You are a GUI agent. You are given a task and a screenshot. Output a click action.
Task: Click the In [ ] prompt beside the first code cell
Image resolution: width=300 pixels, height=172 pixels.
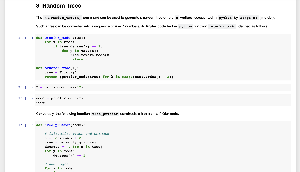24,38
